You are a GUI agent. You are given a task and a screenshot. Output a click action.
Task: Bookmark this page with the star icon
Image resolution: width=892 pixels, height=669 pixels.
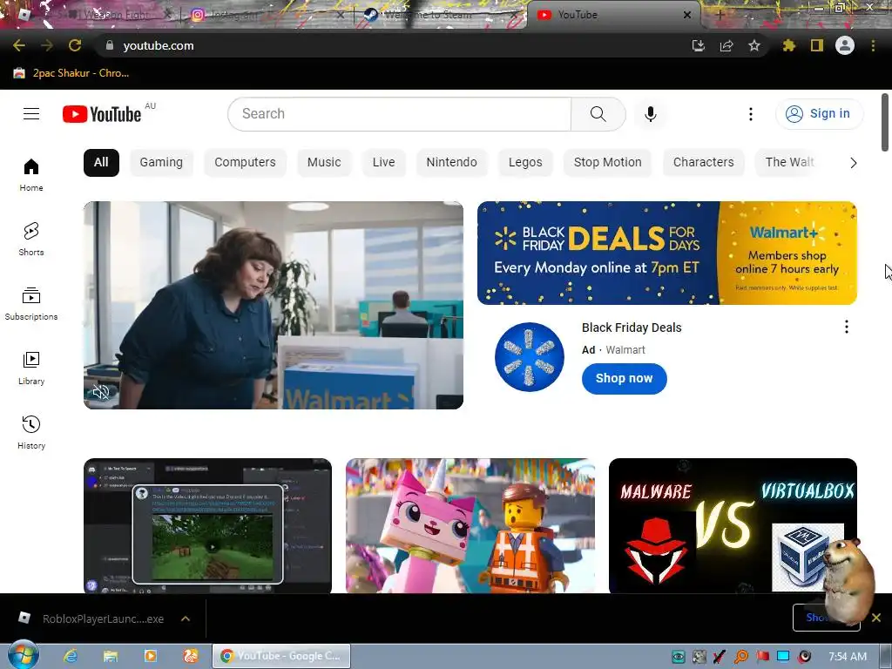pos(754,45)
